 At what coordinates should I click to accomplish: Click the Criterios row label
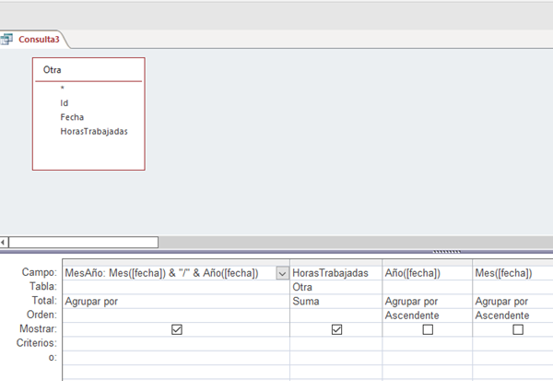click(37, 343)
